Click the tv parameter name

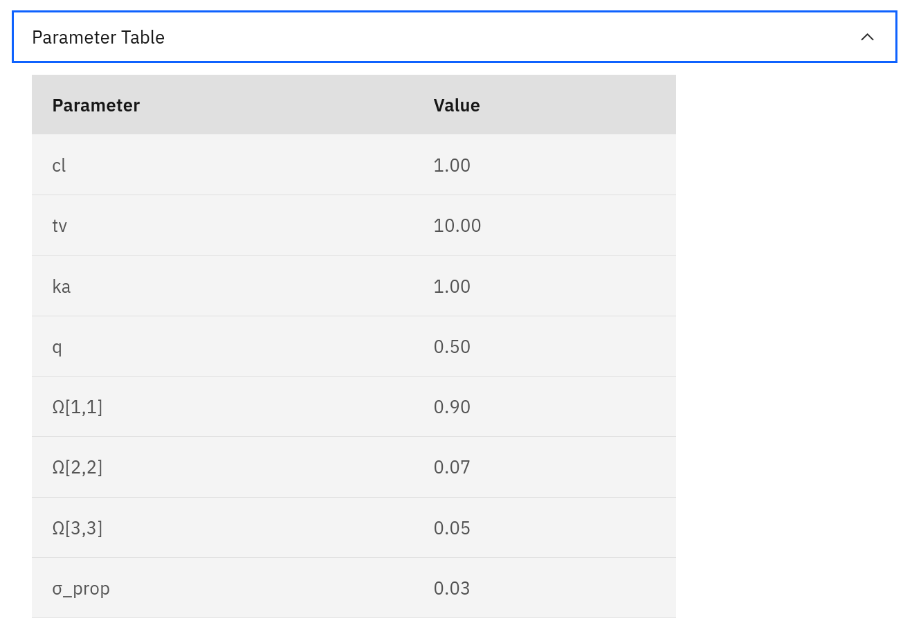tap(60, 226)
